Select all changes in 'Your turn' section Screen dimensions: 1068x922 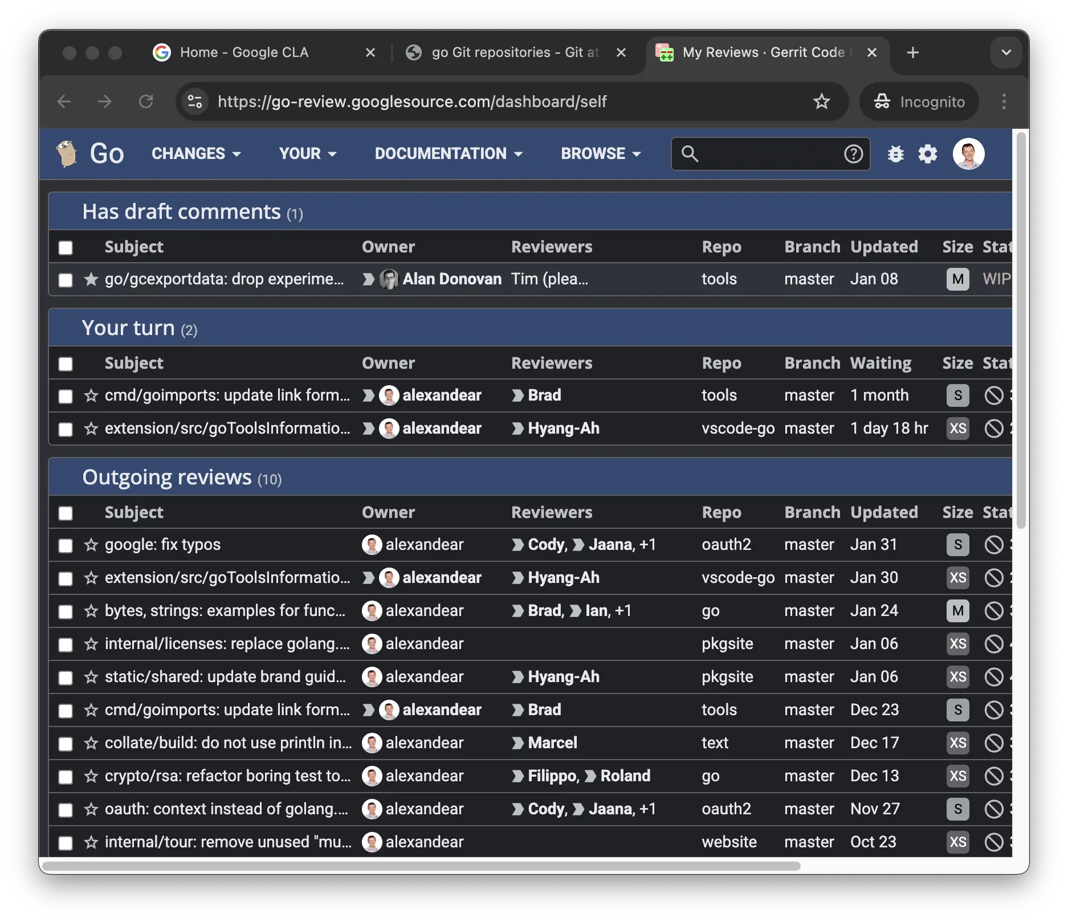(x=66, y=364)
